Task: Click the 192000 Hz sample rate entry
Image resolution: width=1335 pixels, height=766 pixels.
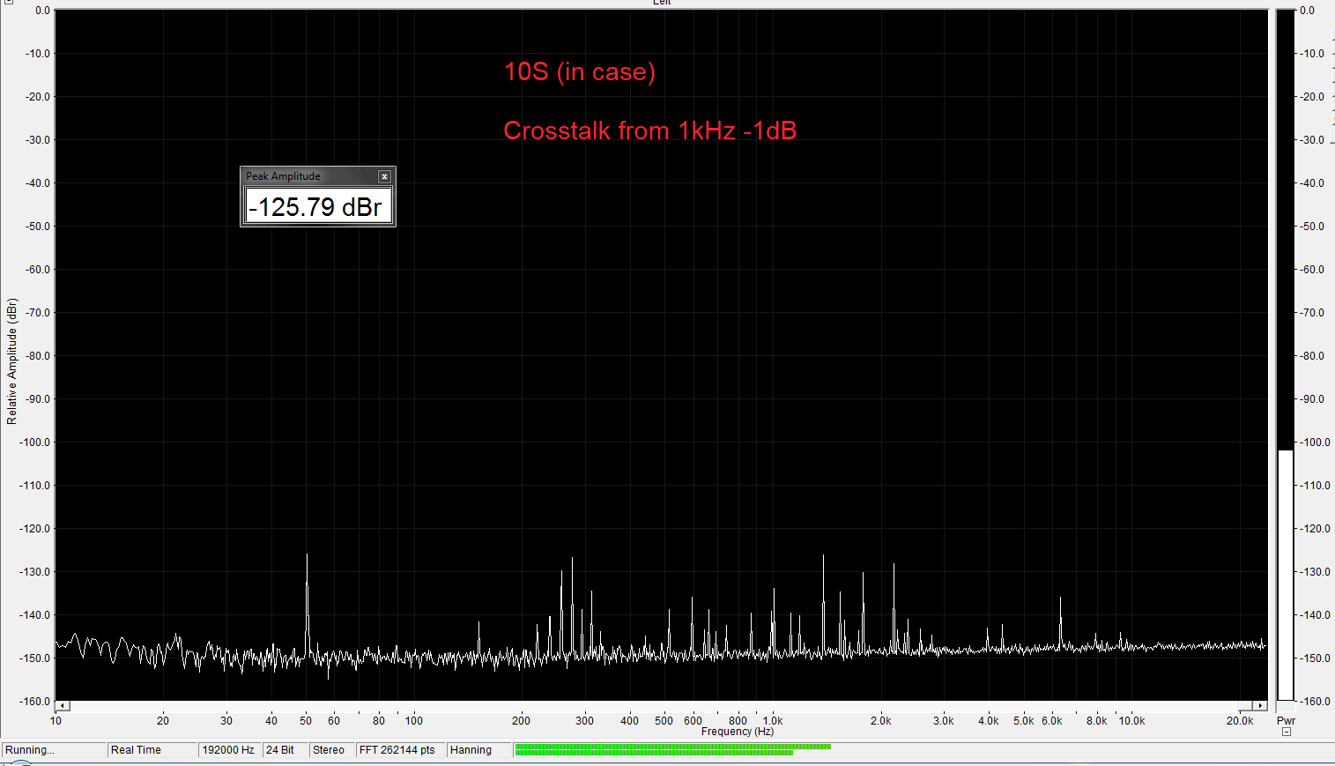Action: (229, 750)
